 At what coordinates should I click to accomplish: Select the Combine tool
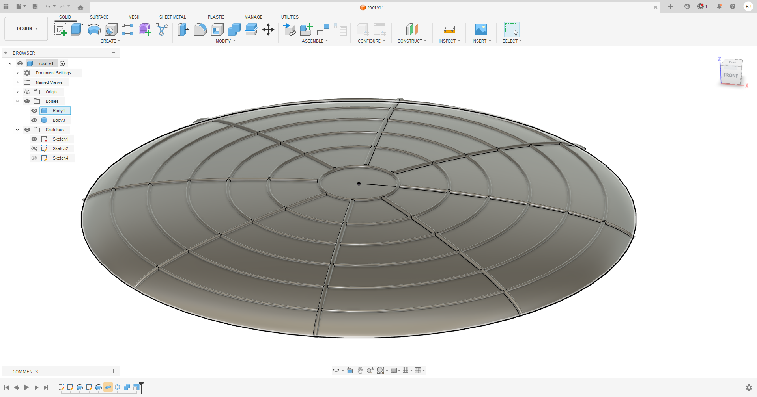coord(234,30)
